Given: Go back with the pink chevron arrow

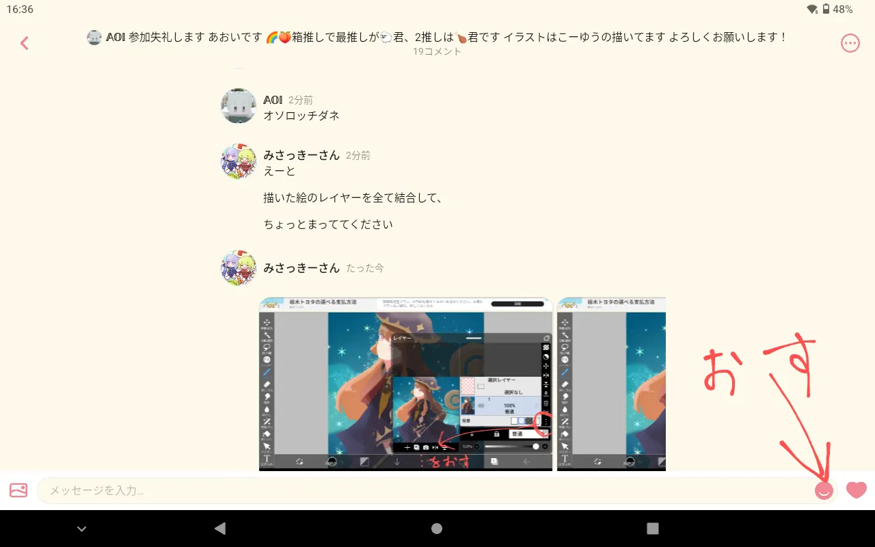Looking at the screenshot, I should pyautogui.click(x=25, y=43).
